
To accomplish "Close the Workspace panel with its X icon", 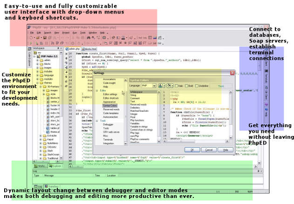I will pos(61,48).
